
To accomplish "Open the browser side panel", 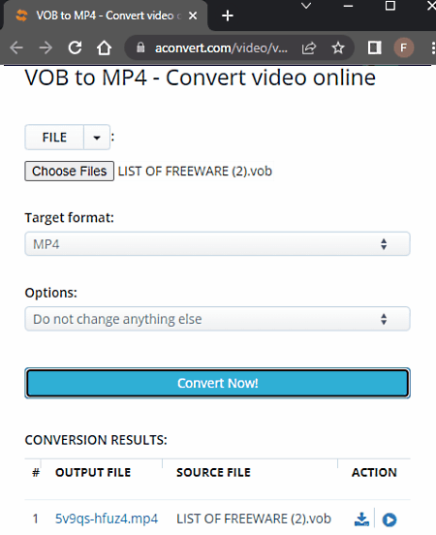I will (374, 47).
